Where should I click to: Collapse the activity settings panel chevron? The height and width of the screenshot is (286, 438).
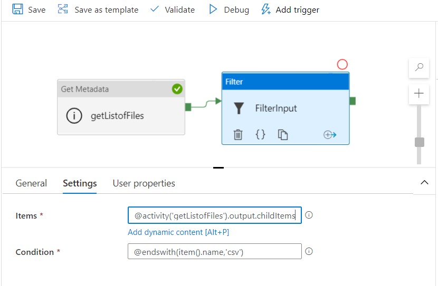[x=424, y=182]
